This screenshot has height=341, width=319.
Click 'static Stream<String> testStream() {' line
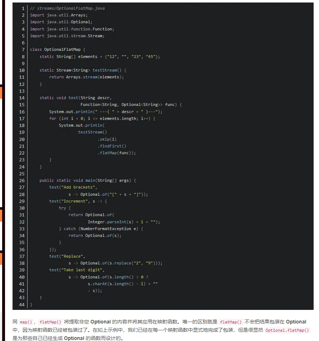click(x=83, y=70)
